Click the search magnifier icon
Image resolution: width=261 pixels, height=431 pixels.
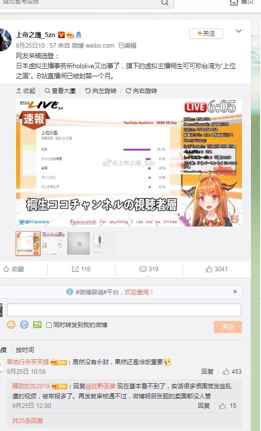(x=165, y=3)
